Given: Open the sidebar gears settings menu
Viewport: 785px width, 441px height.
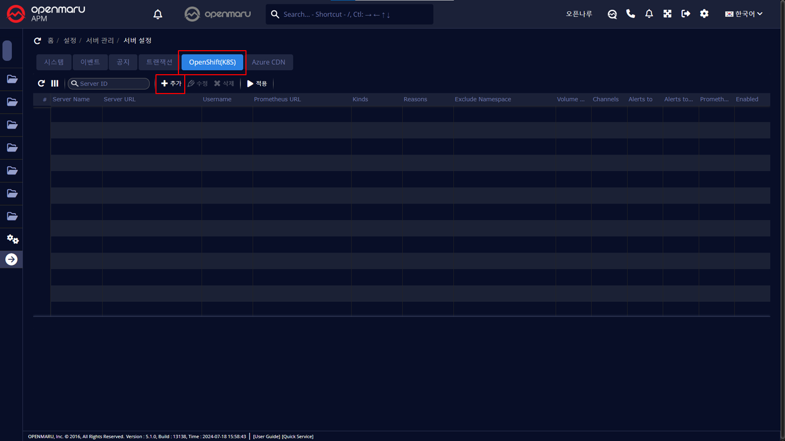Looking at the screenshot, I should (12, 239).
